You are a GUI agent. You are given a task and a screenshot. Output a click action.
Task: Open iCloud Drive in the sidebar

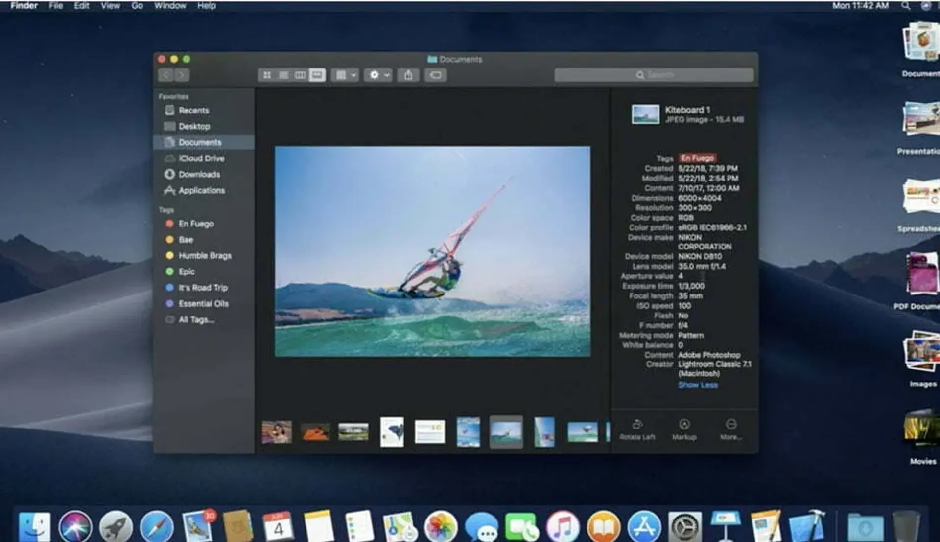click(x=204, y=158)
